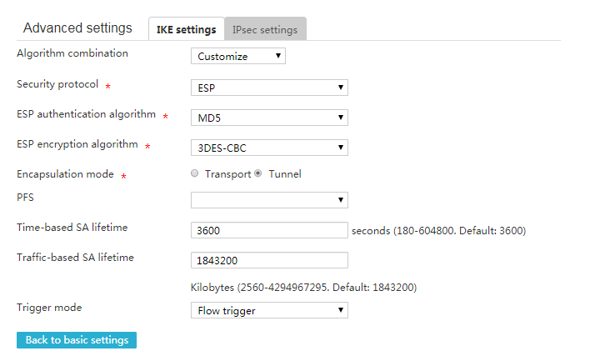Expand the empty PFS dropdown
Viewport: 590px width, 361px height.
pos(269,200)
